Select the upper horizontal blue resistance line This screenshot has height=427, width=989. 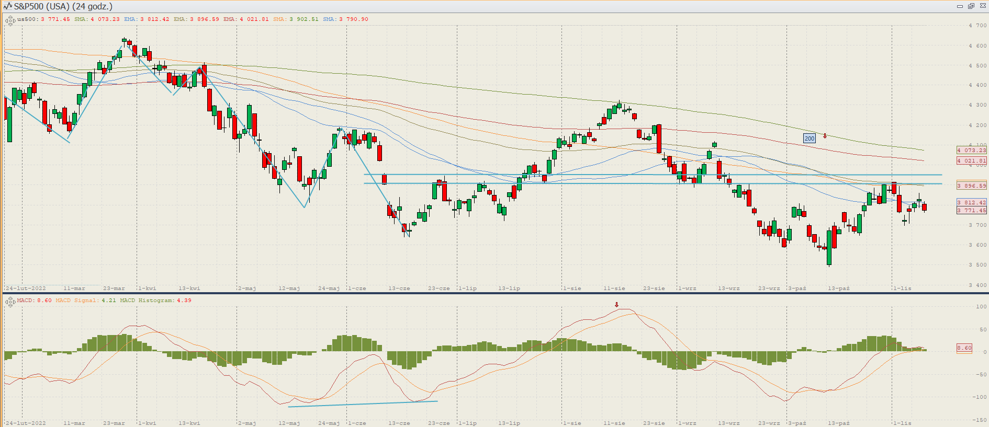tap(628, 175)
